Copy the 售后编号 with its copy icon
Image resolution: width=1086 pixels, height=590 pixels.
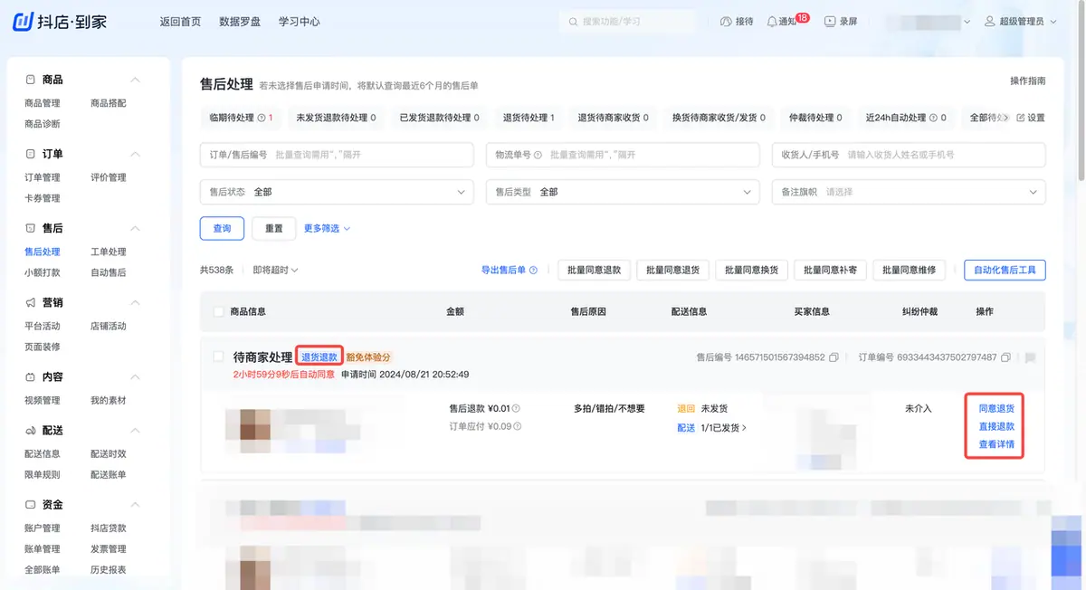(834, 357)
